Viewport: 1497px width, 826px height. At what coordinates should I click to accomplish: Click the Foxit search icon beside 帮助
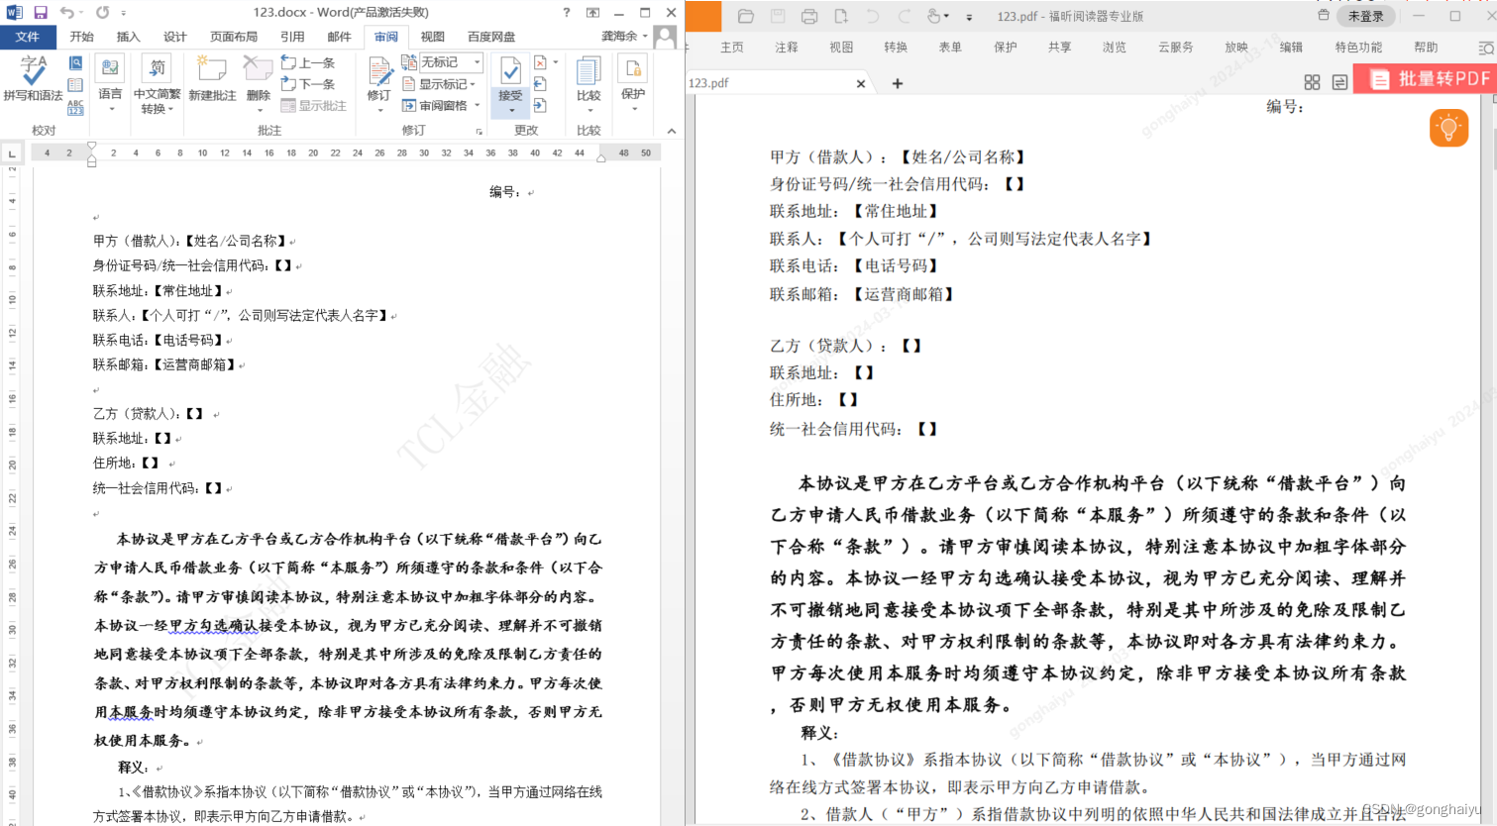tap(1485, 48)
